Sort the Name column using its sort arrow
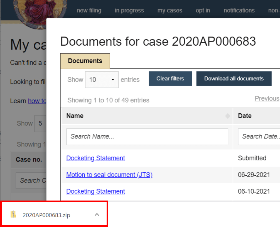The height and width of the screenshot is (227, 280). coord(227,116)
